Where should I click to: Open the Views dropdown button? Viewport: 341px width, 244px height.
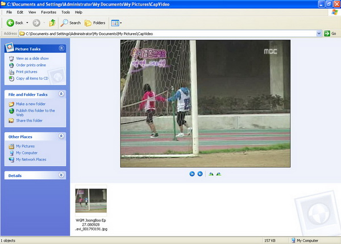[x=117, y=23]
